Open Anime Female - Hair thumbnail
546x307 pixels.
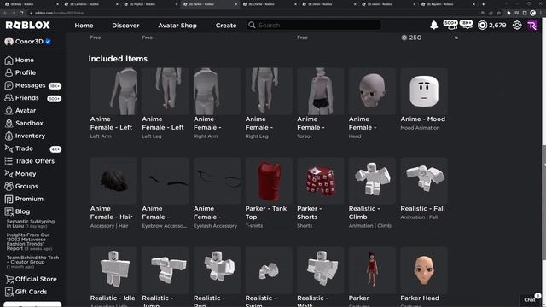coord(113,181)
